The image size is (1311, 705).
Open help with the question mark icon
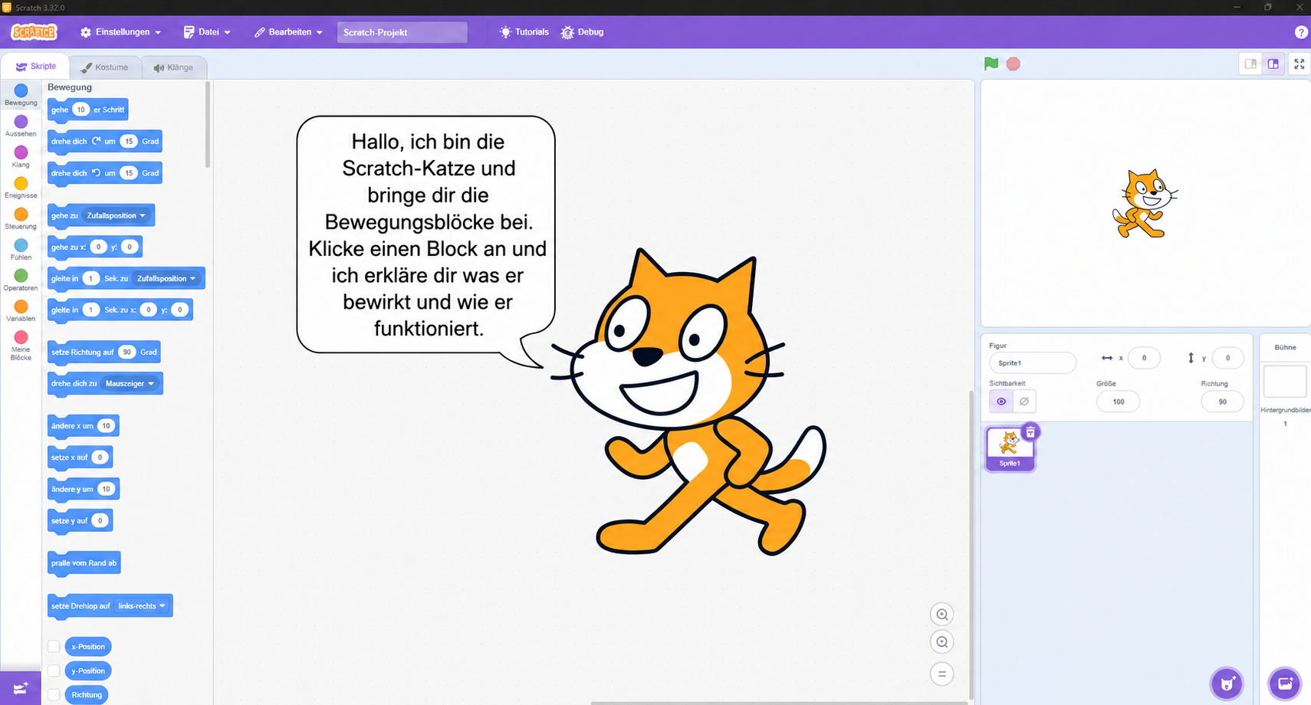click(1301, 32)
